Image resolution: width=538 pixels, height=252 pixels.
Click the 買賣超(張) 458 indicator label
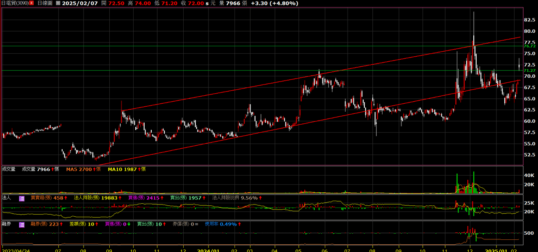pos(50,198)
